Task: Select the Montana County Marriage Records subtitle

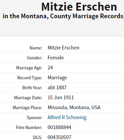Action: (63, 16)
